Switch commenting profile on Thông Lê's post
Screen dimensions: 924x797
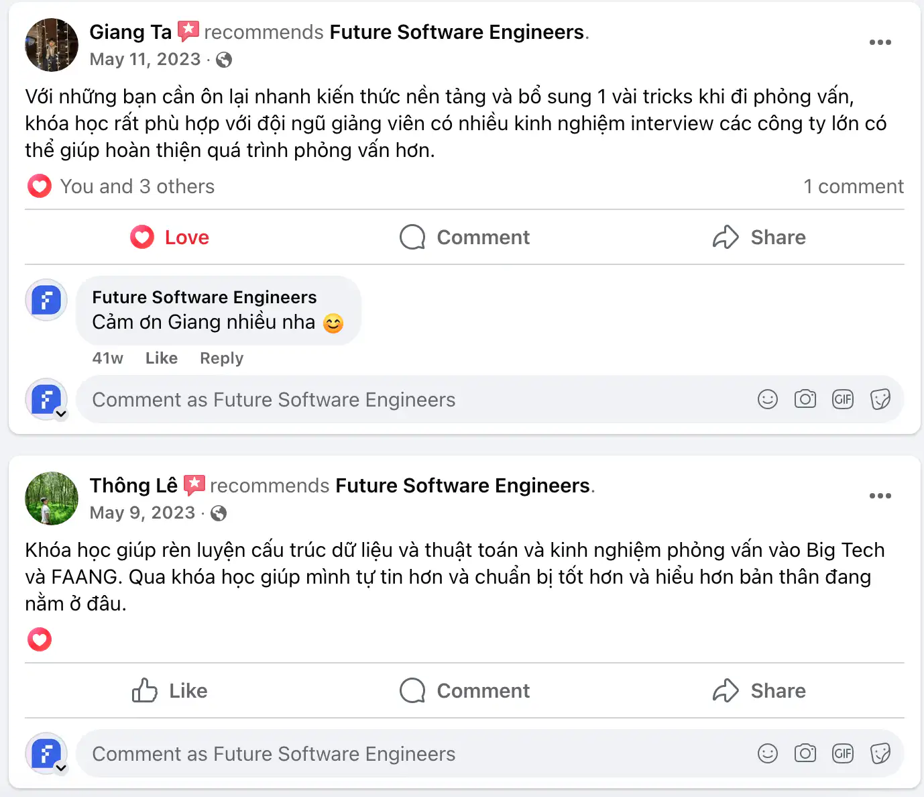coord(60,767)
